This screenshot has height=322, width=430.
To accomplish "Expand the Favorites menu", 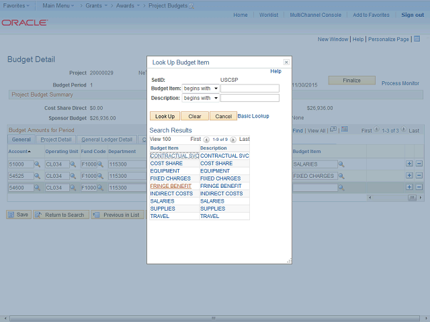I will pos(16,5).
